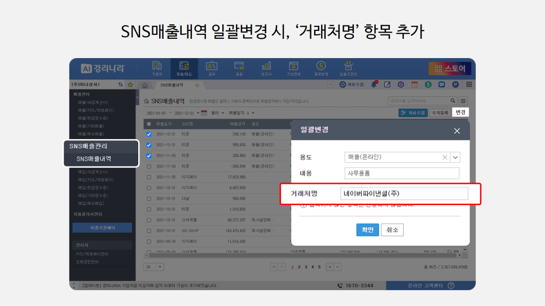This screenshot has width=545, height=306.
Task: Uncheck the 티몬 206,860 row checkbox
Action: coord(149,156)
